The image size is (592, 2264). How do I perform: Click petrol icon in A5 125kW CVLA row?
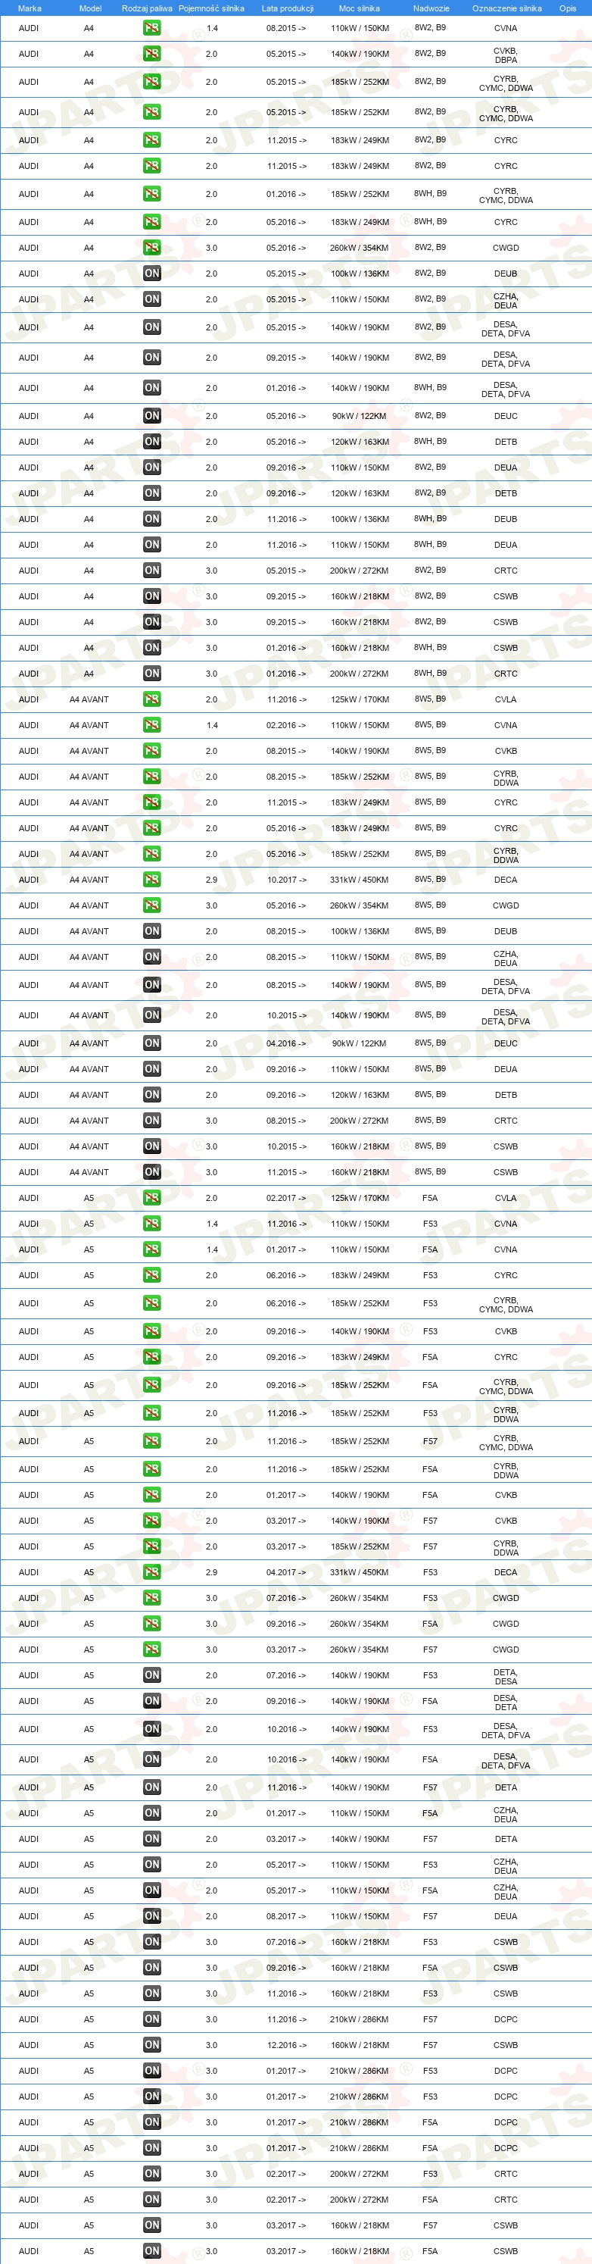(152, 1198)
